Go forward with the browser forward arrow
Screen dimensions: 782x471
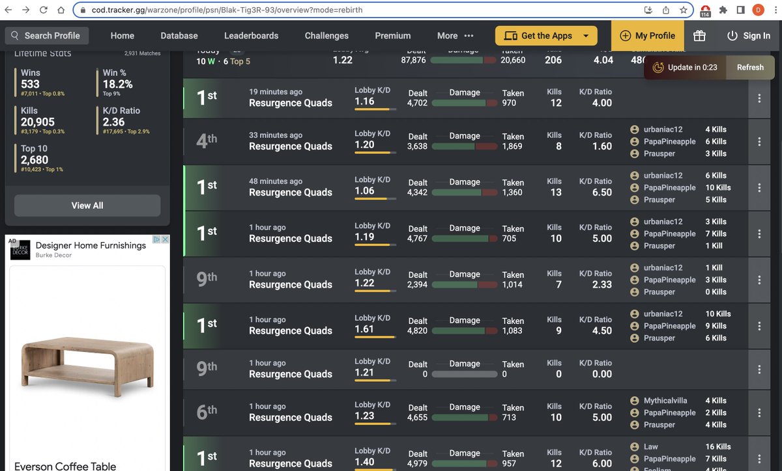26,10
